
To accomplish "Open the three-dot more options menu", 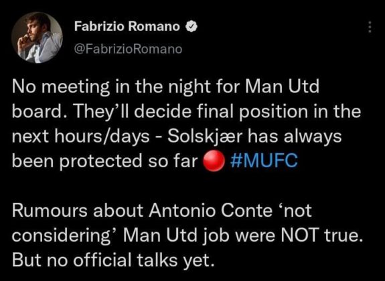I will 370,27.
